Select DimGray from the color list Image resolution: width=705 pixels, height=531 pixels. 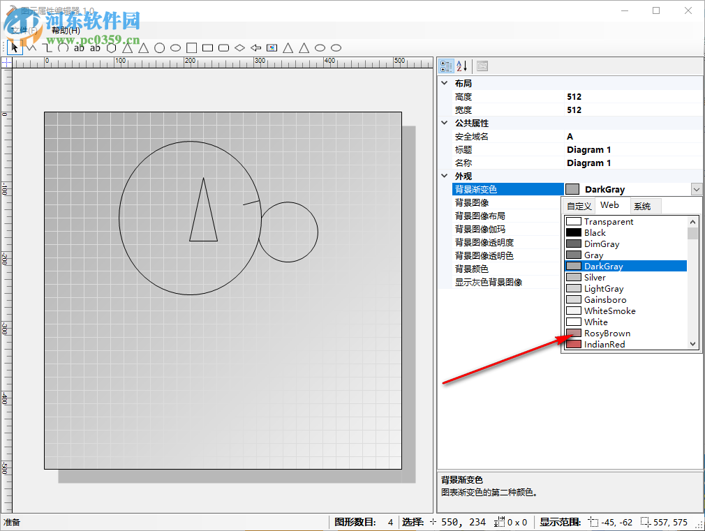601,244
